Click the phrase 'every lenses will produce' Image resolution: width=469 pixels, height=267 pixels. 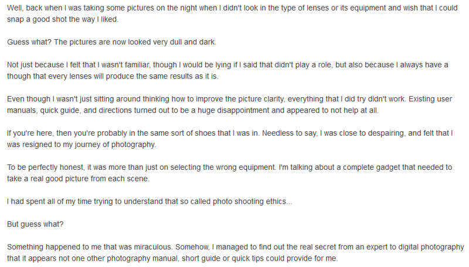[91, 76]
